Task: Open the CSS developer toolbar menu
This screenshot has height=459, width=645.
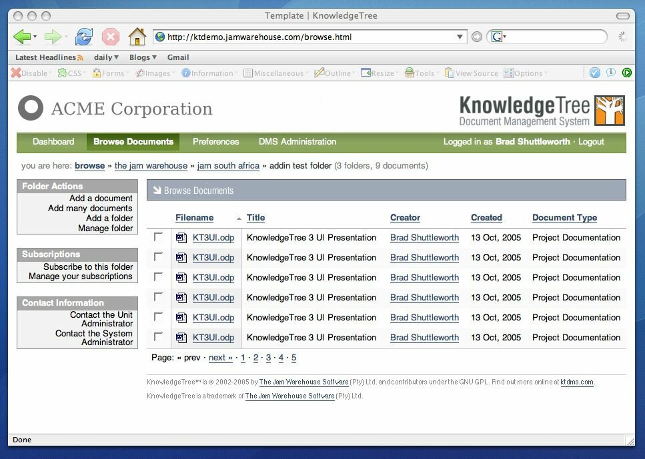Action: pos(71,73)
